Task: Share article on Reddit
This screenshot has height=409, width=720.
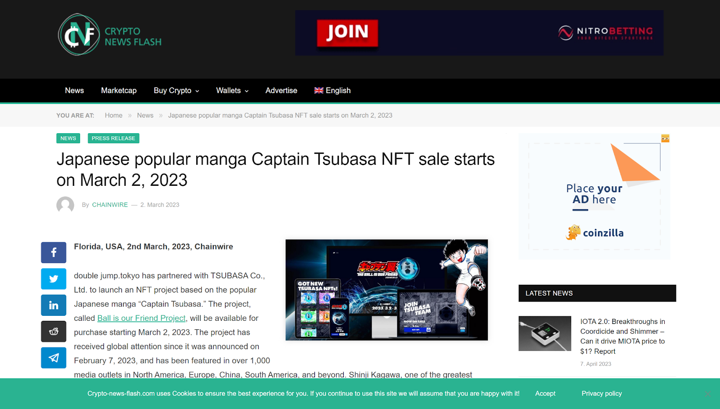Action: tap(54, 331)
